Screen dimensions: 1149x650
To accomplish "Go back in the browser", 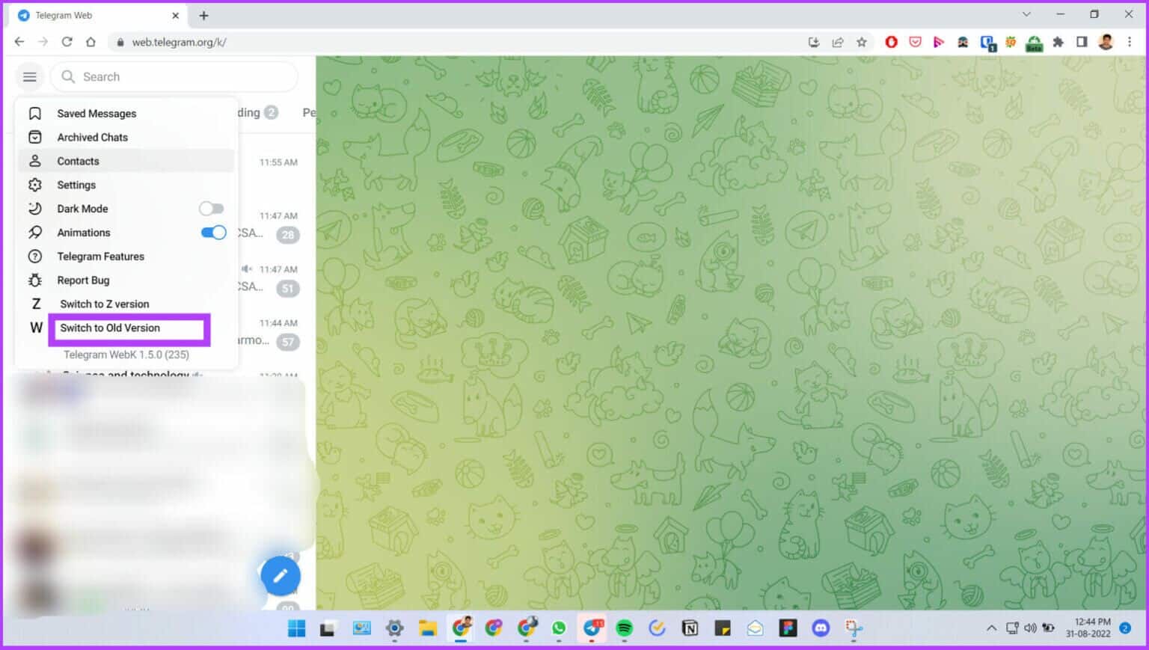I will [19, 42].
